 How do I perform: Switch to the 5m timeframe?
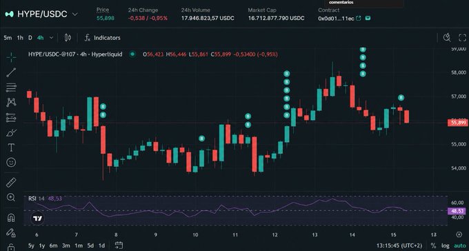[x=8, y=38]
